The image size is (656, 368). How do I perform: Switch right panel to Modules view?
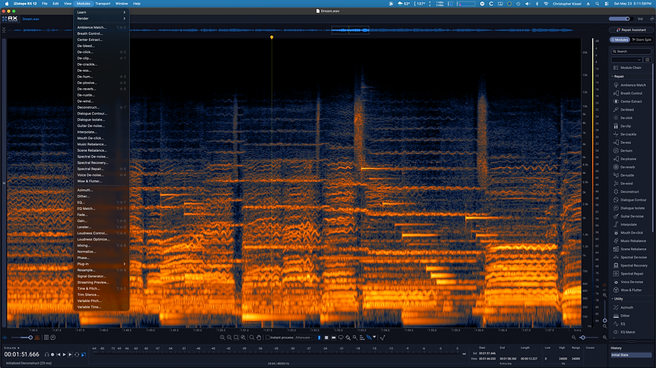click(x=620, y=39)
